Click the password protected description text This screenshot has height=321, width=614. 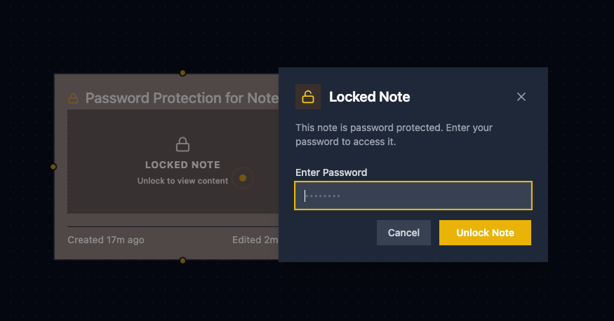tap(394, 135)
